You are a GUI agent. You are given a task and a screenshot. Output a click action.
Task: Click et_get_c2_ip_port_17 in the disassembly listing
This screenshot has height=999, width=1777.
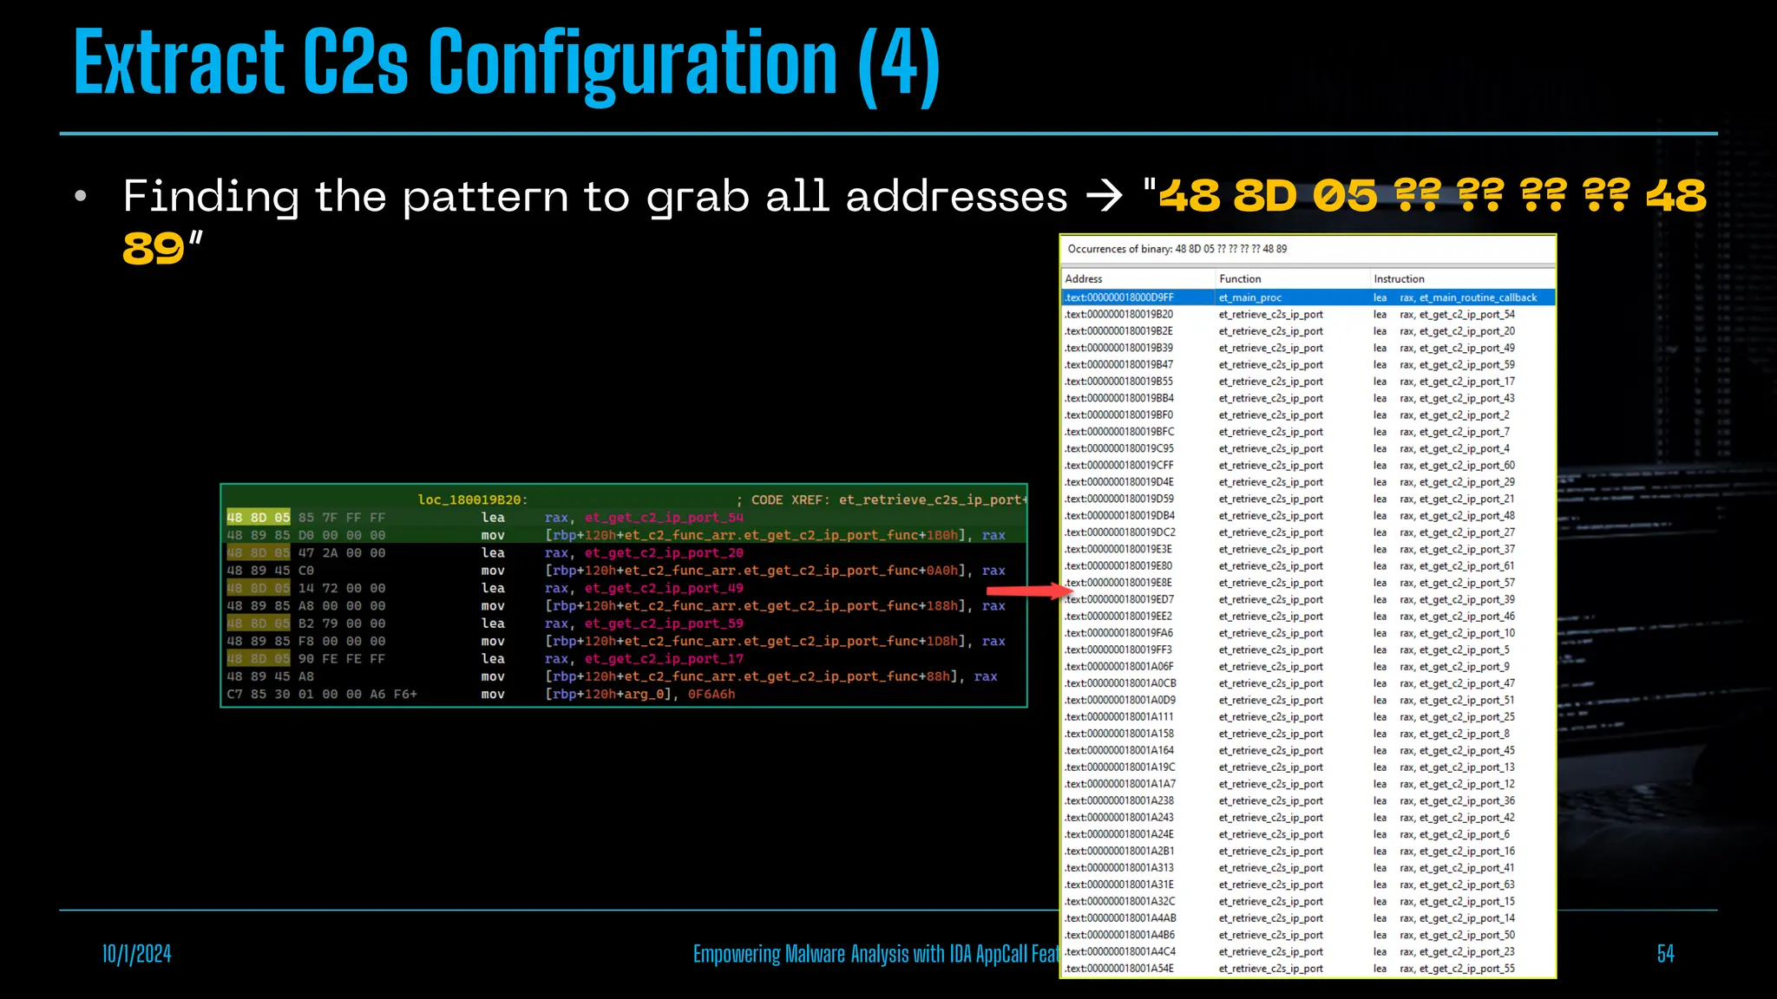[664, 659]
